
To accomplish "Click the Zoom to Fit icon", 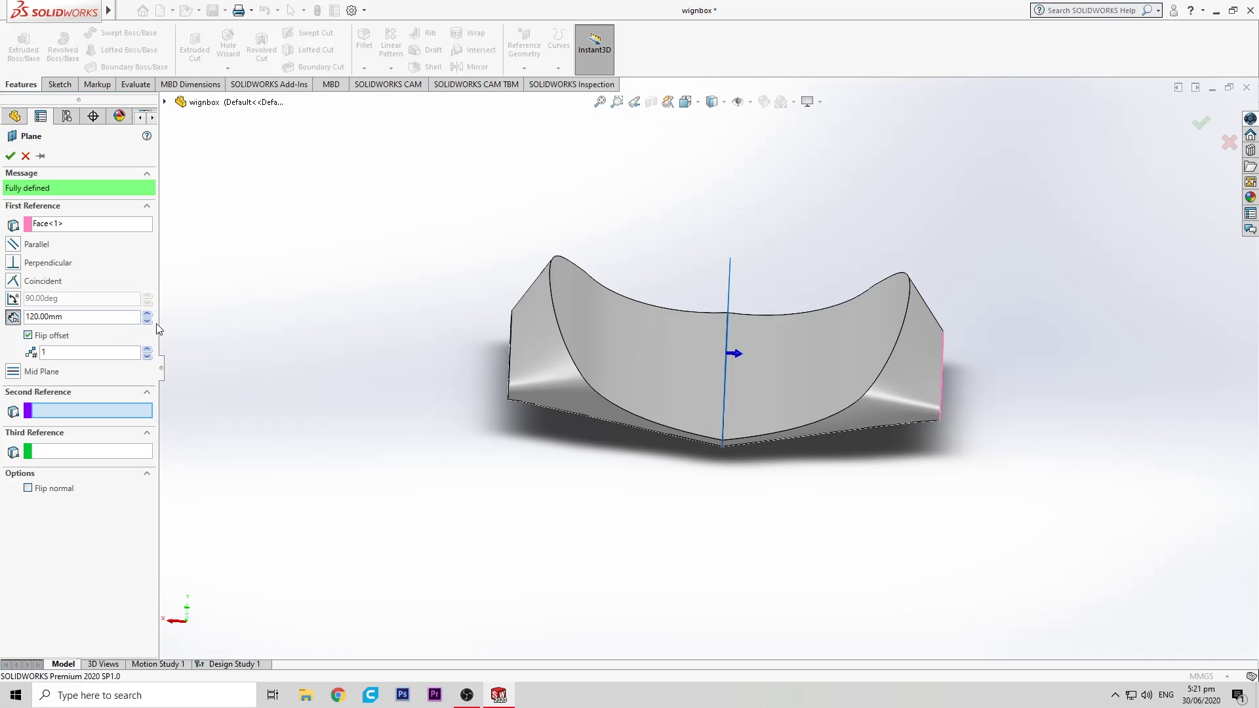I will (599, 102).
